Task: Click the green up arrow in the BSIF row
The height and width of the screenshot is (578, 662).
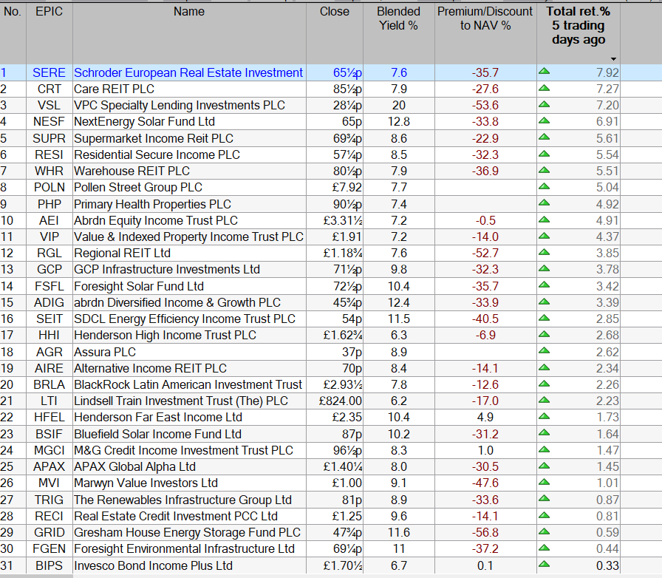Action: [545, 432]
